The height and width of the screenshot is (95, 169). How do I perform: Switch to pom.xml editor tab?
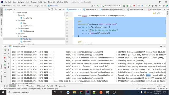coord(112,9)
